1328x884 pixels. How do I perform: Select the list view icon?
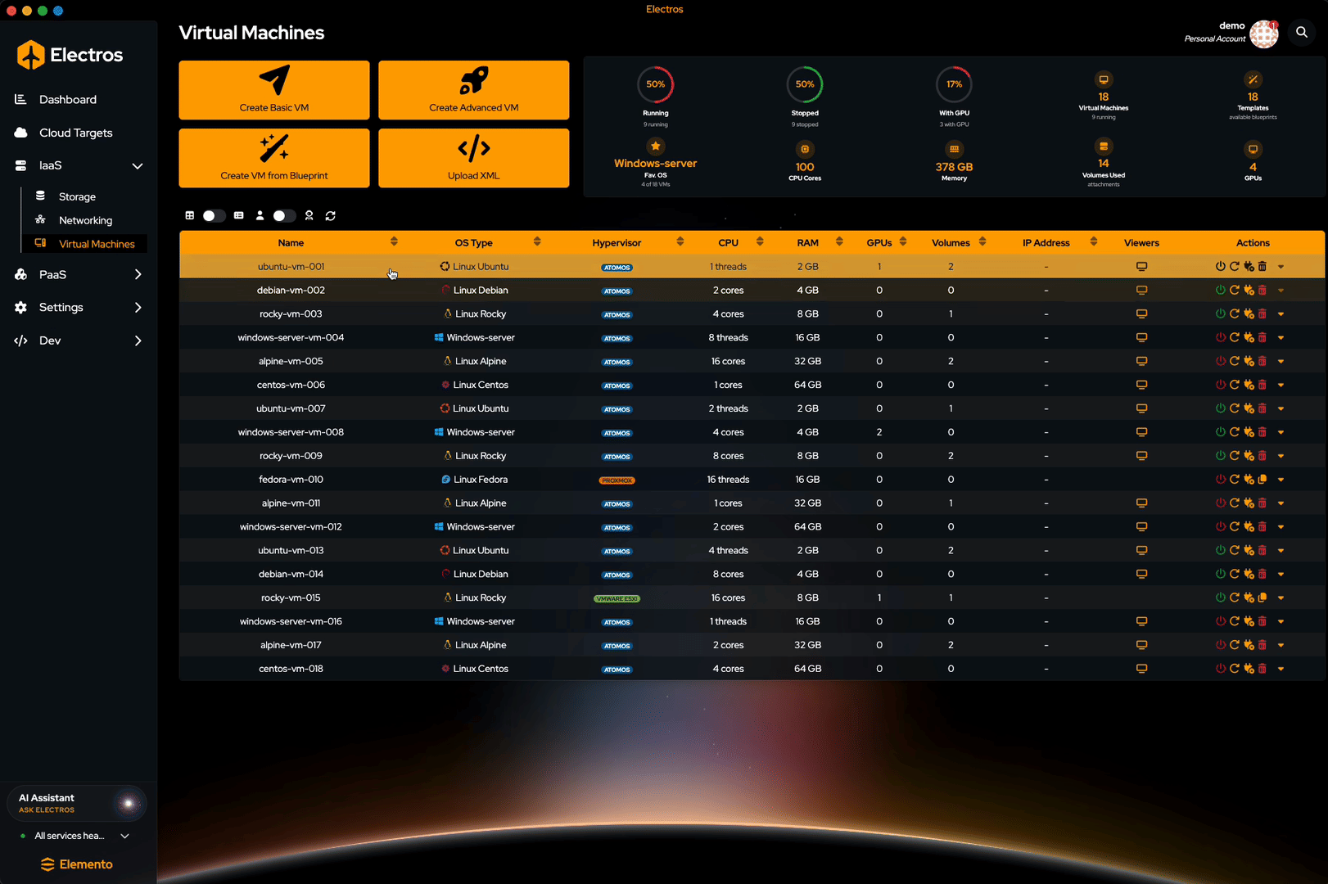[238, 216]
